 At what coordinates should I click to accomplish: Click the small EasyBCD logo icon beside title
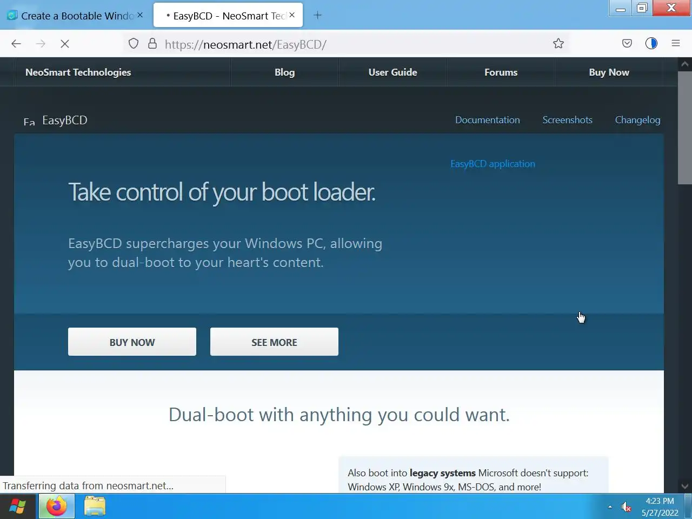click(29, 122)
